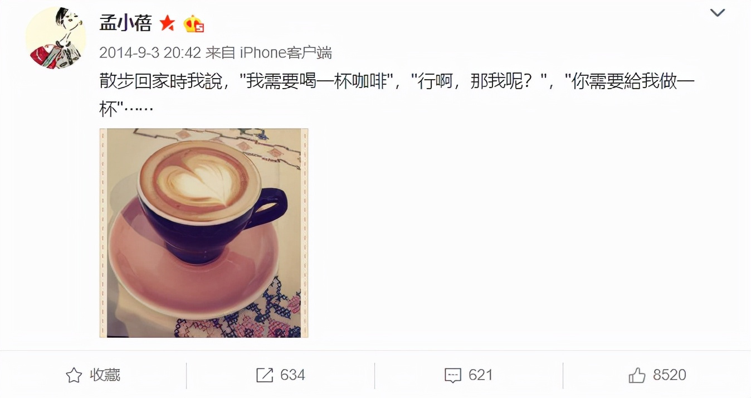Open the post timestamp 2014-9-3 20:42

click(x=150, y=52)
